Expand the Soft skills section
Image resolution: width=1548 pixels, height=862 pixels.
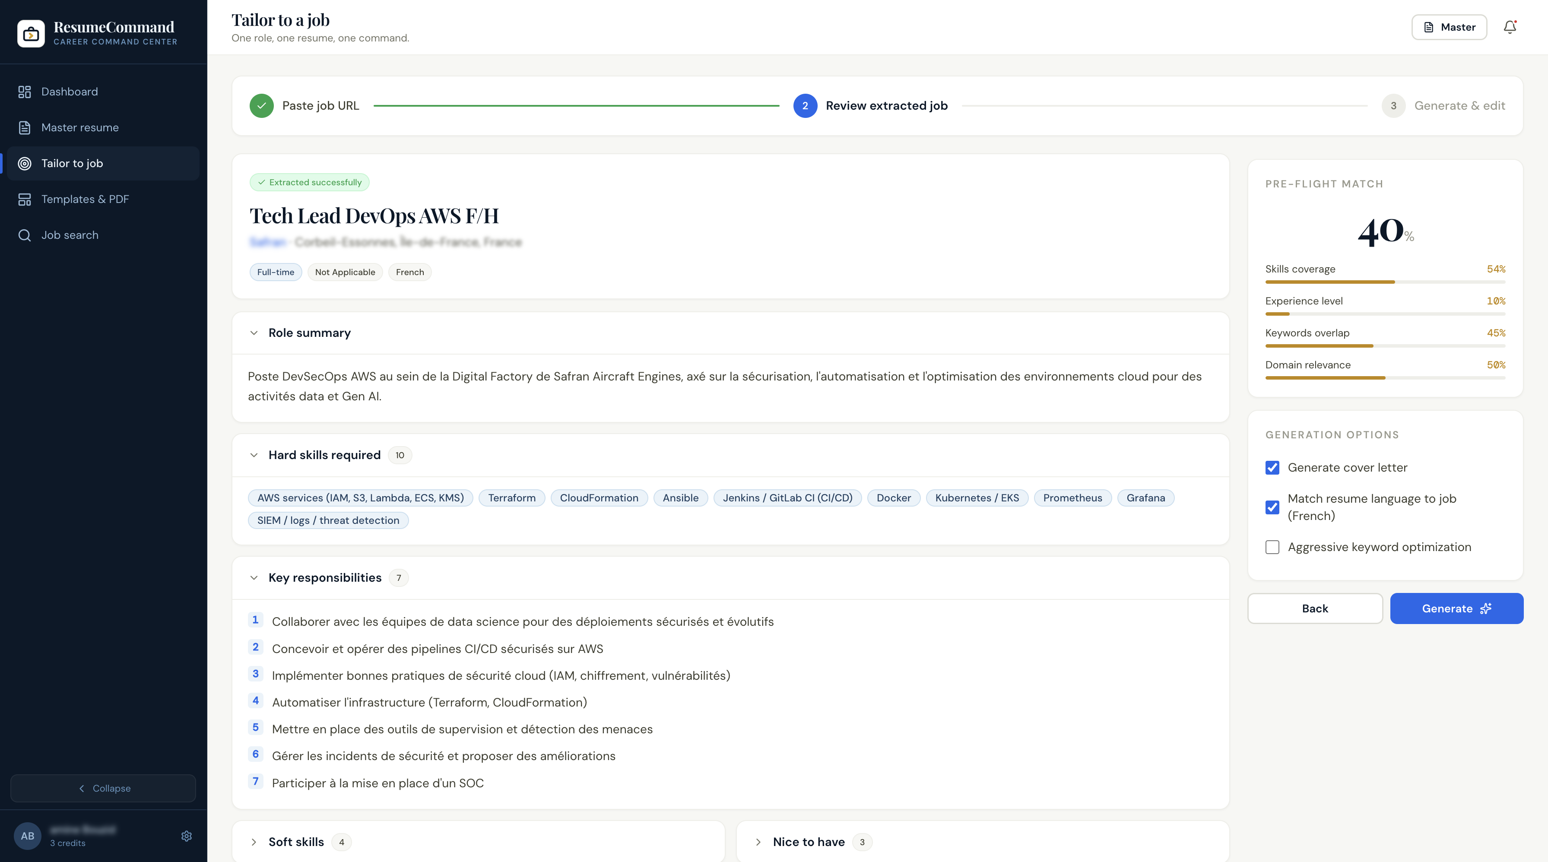pos(254,842)
